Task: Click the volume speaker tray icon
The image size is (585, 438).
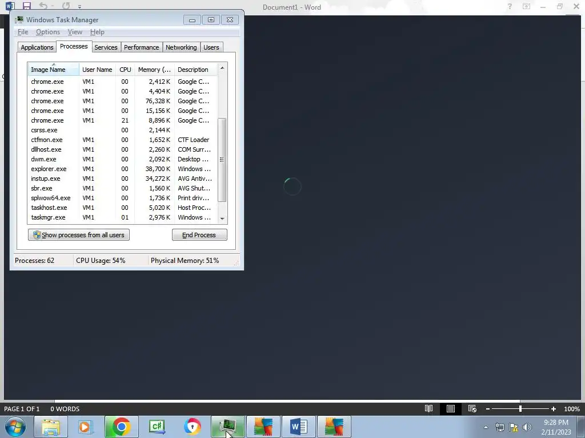Action: coord(527,427)
